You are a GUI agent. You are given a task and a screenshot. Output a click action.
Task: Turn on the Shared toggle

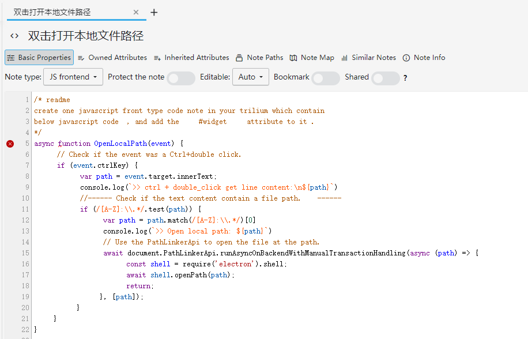(386, 78)
